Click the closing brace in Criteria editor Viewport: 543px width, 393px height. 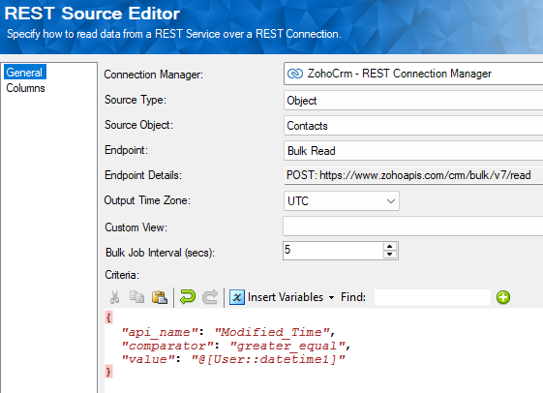pyautogui.click(x=108, y=372)
